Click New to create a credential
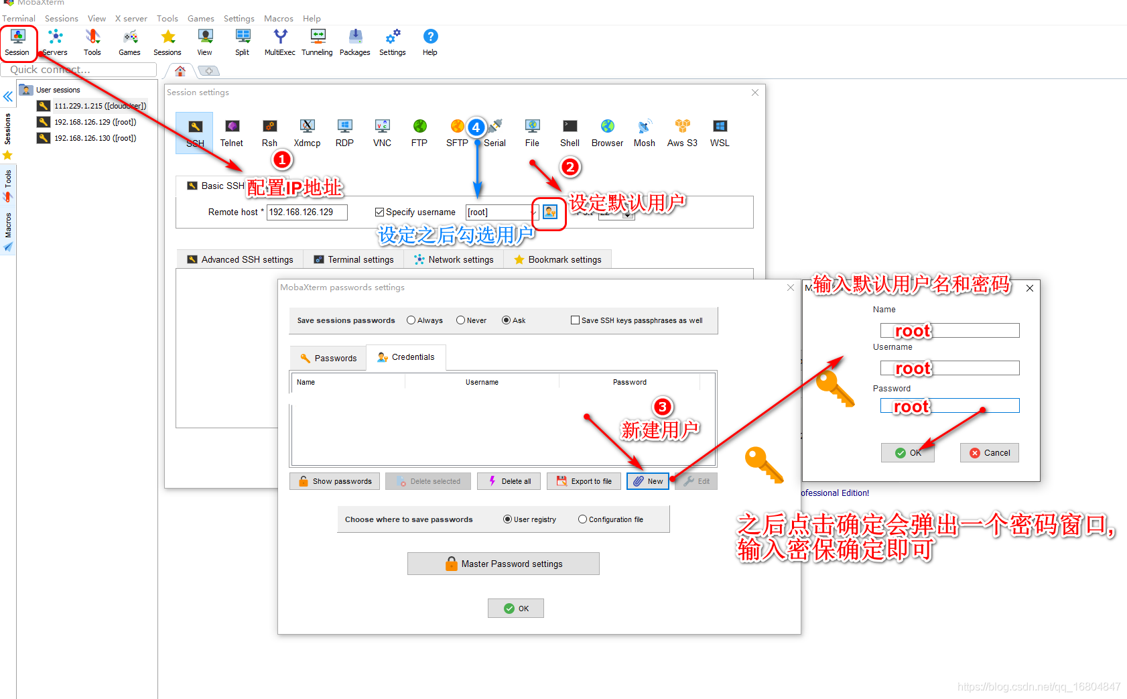This screenshot has height=699, width=1127. [648, 481]
